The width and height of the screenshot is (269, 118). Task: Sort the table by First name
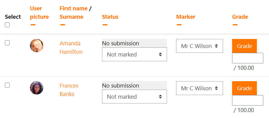tap(74, 8)
